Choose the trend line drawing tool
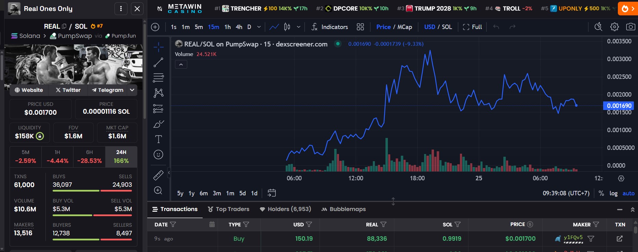 click(x=158, y=62)
